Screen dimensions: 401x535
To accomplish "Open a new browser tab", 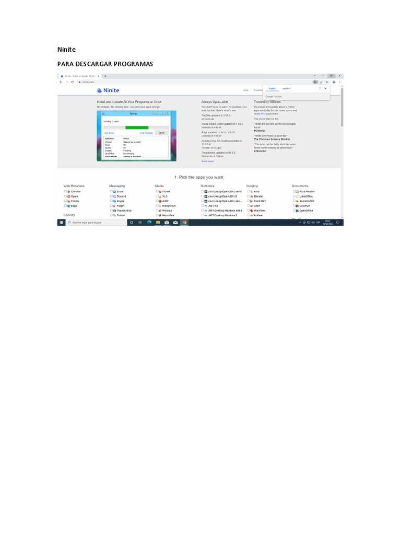I will click(105, 76).
